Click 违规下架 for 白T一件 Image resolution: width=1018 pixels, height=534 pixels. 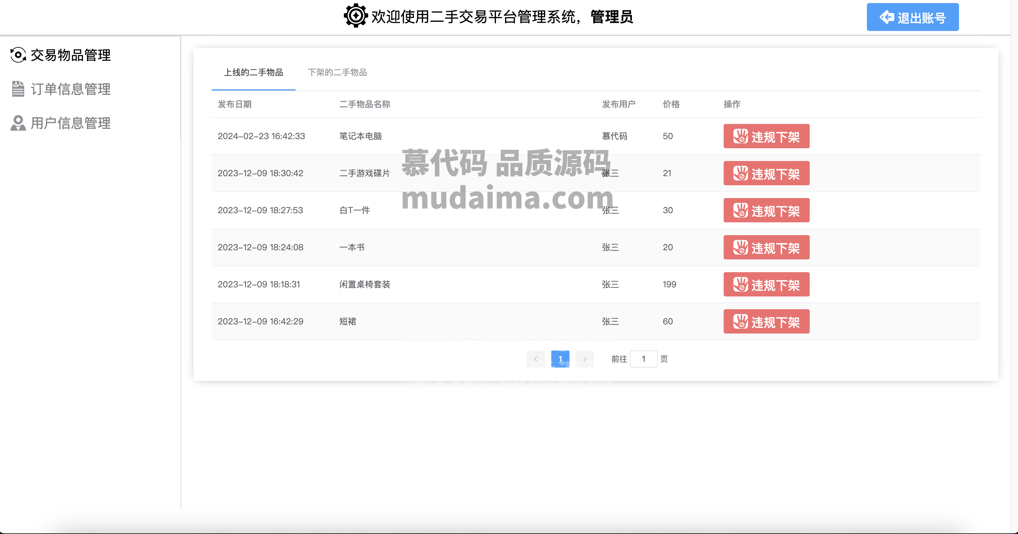click(x=766, y=211)
